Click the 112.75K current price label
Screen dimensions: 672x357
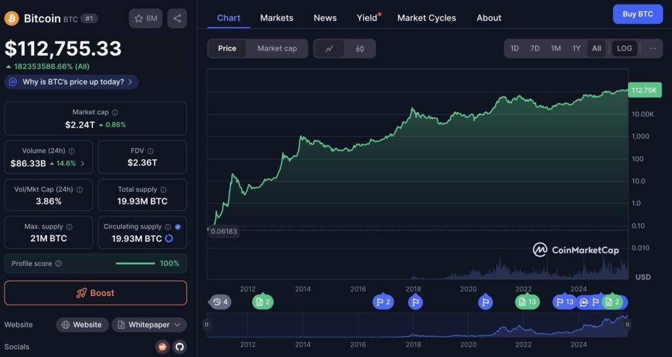(x=644, y=90)
